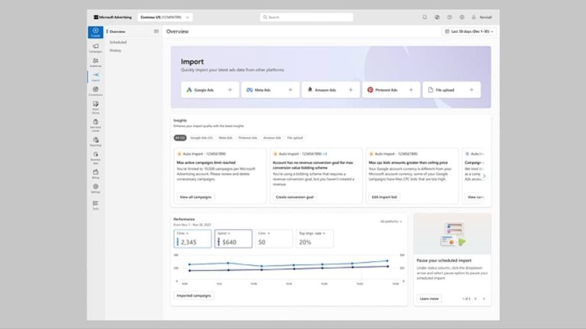
Task: Click View all campaigns button
Action: click(195, 197)
